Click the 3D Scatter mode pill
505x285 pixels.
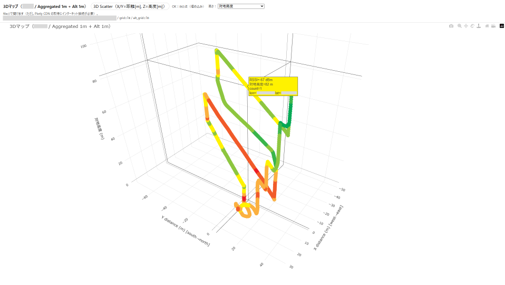tap(131, 6)
